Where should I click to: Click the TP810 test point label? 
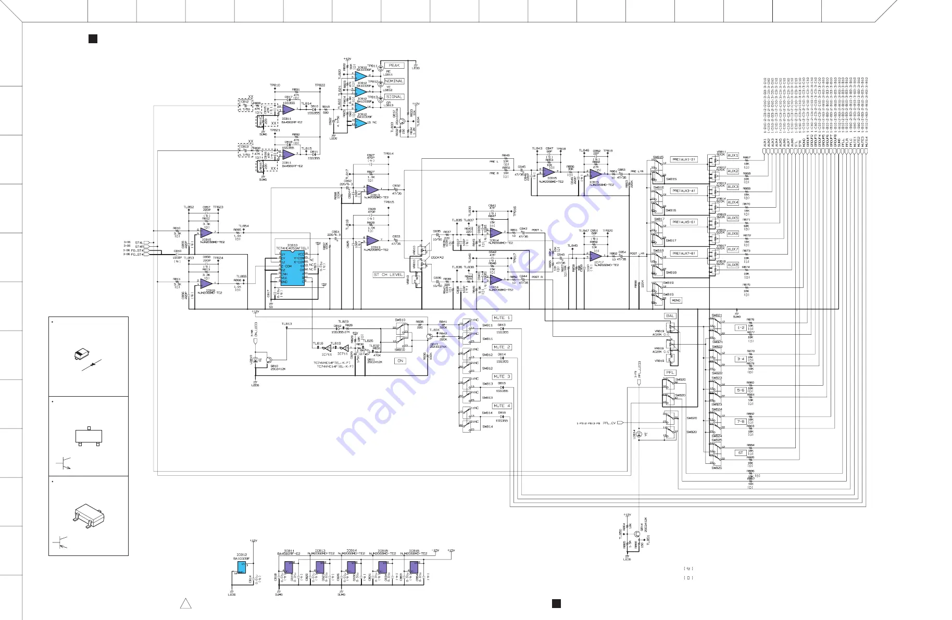pyautogui.click(x=275, y=85)
